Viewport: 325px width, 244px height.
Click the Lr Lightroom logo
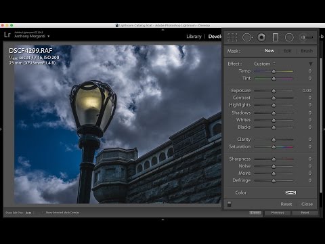[7, 35]
